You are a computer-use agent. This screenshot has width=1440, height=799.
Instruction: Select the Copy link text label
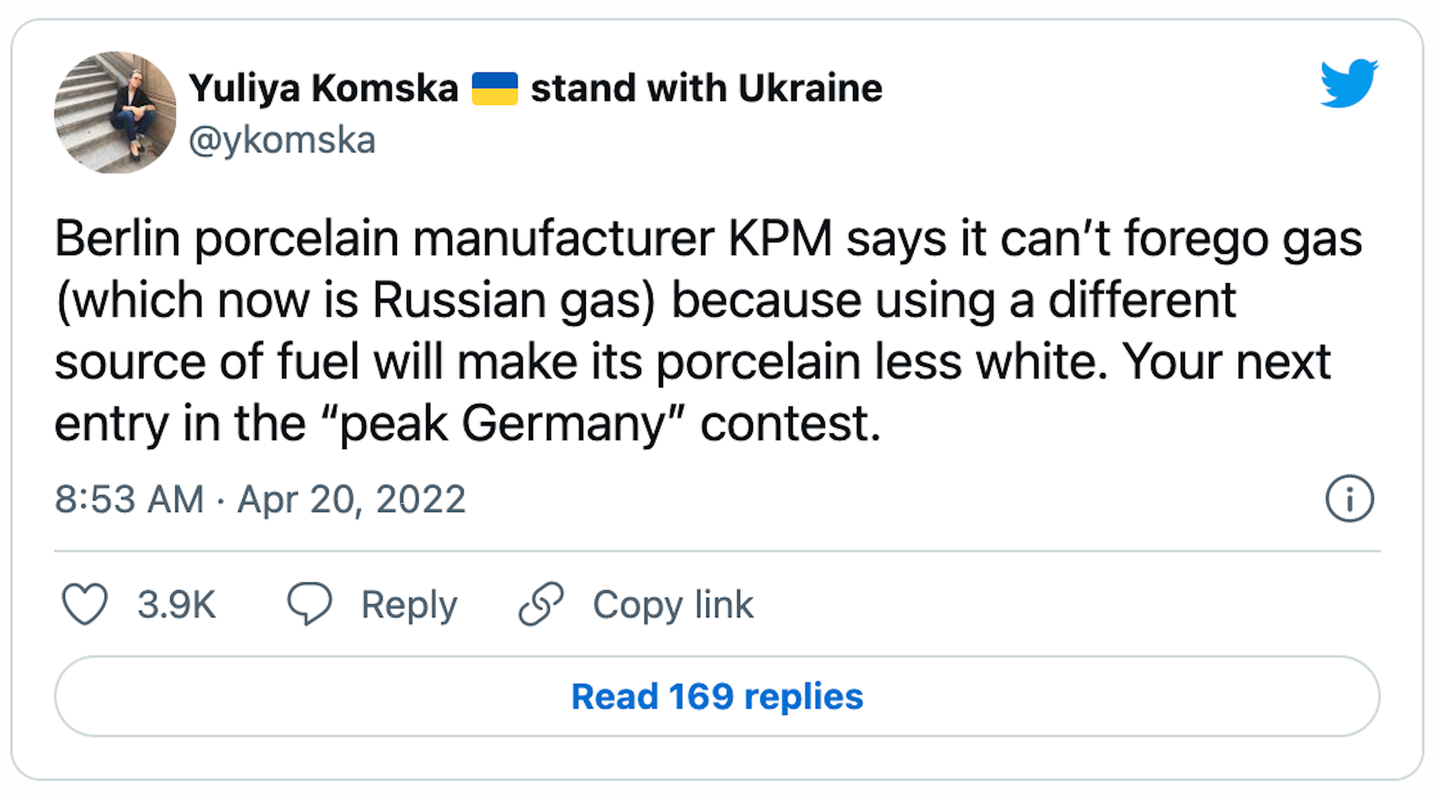tap(673, 604)
